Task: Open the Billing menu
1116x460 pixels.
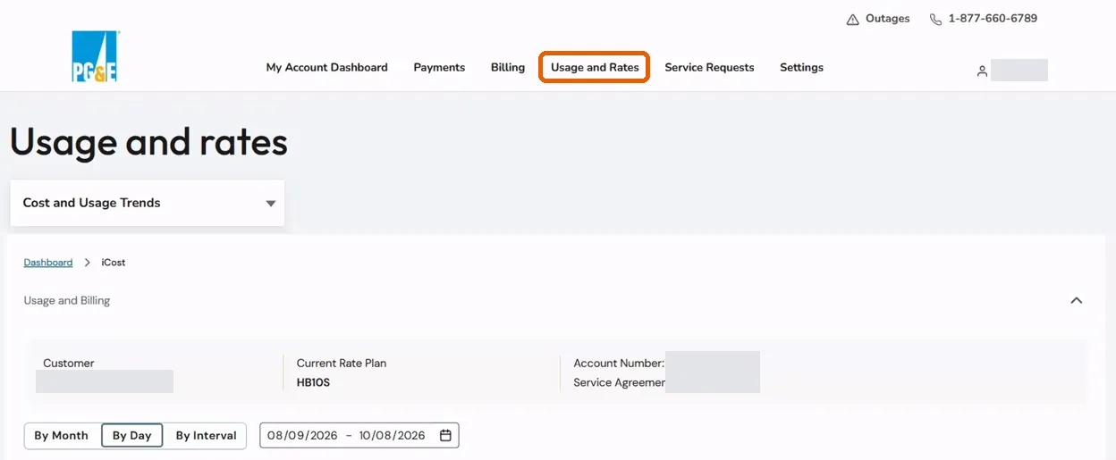Action: click(508, 68)
